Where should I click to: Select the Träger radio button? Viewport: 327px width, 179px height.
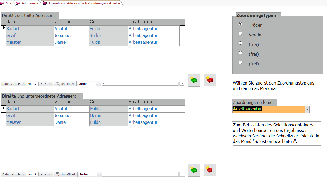pyautogui.click(x=240, y=24)
